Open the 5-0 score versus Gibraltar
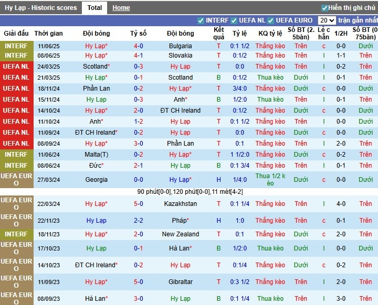The image size is (378, 305). point(138,282)
